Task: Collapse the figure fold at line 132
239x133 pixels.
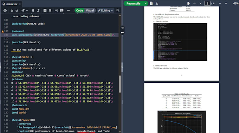Action: 9,120
